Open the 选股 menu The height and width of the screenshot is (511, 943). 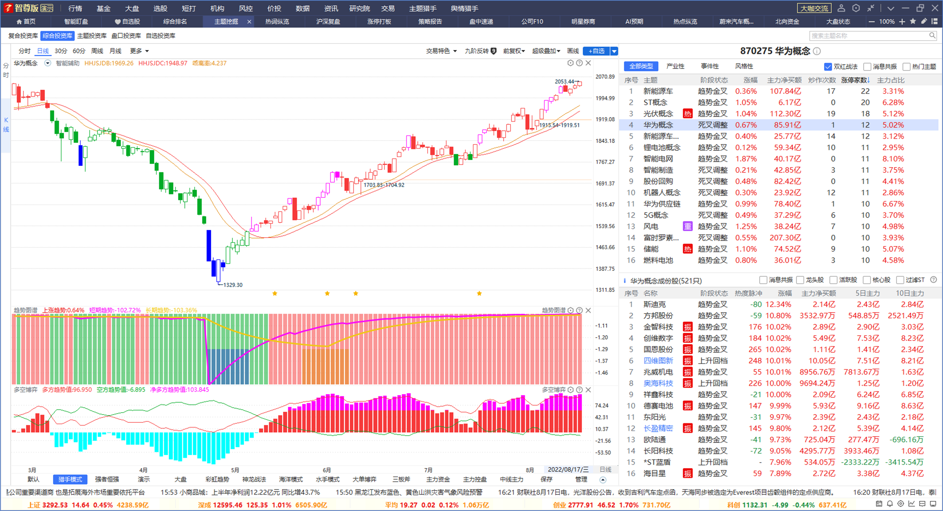[x=160, y=8]
